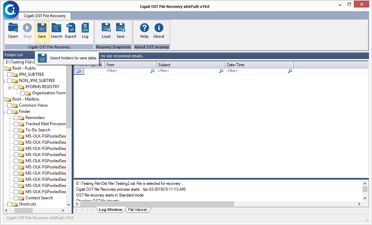The width and height of the screenshot is (372, 225).
Task: Sort emails by the From column header
Action: click(x=130, y=64)
